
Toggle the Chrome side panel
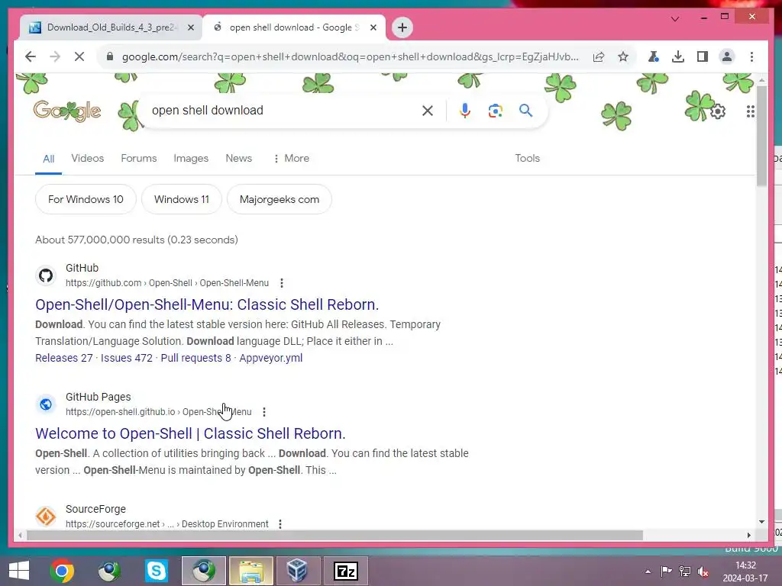pyautogui.click(x=703, y=56)
